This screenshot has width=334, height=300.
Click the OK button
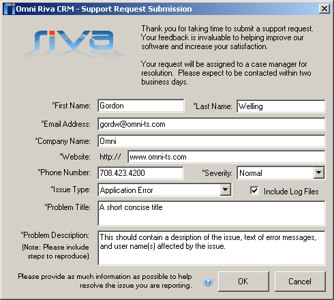point(243,282)
